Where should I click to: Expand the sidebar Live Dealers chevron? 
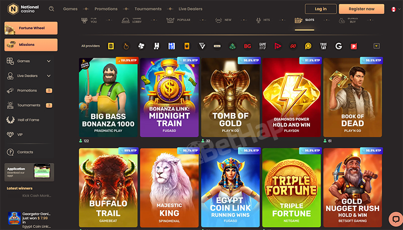point(48,76)
